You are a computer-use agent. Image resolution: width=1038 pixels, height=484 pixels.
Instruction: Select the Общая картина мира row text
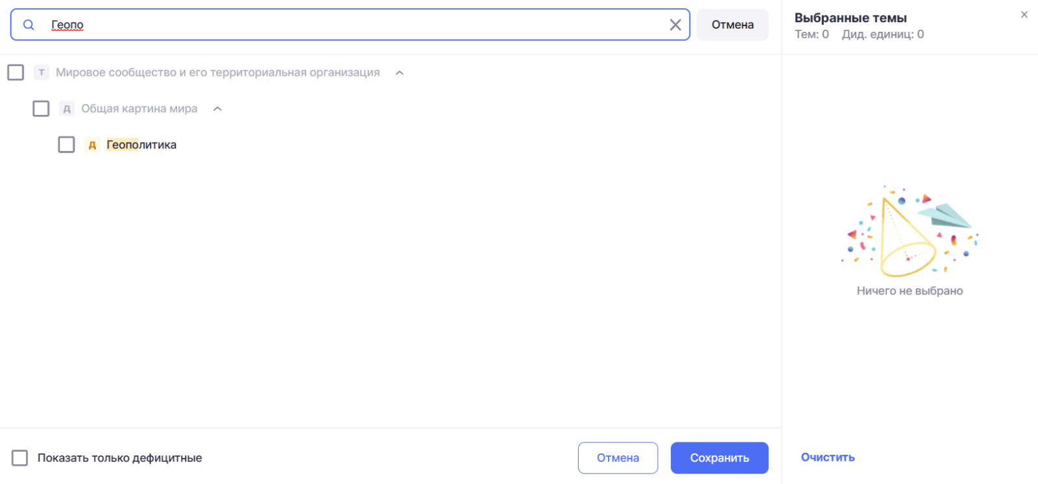pyautogui.click(x=139, y=109)
